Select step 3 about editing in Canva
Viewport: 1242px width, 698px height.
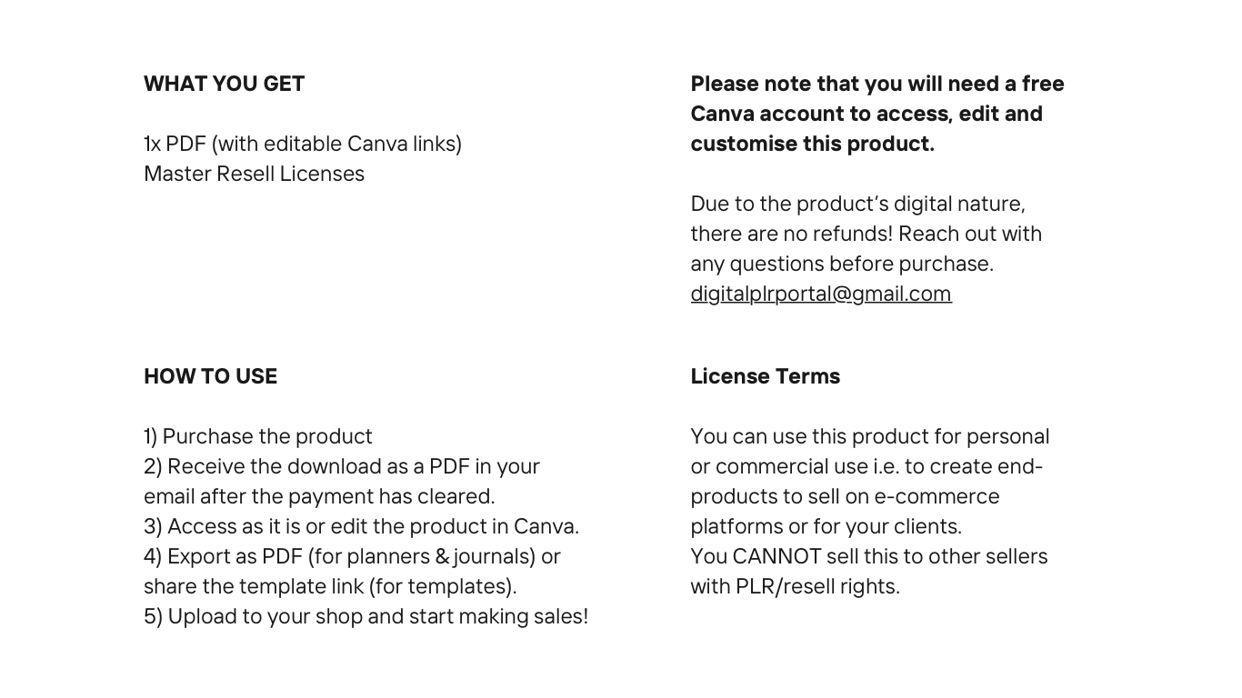click(x=361, y=526)
